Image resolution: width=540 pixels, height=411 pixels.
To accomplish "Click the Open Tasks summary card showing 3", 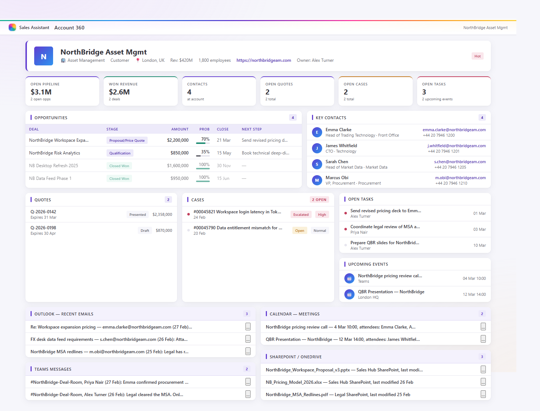I will [x=454, y=91].
